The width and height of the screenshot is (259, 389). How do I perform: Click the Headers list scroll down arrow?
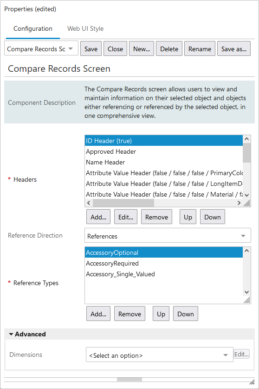[246, 195]
